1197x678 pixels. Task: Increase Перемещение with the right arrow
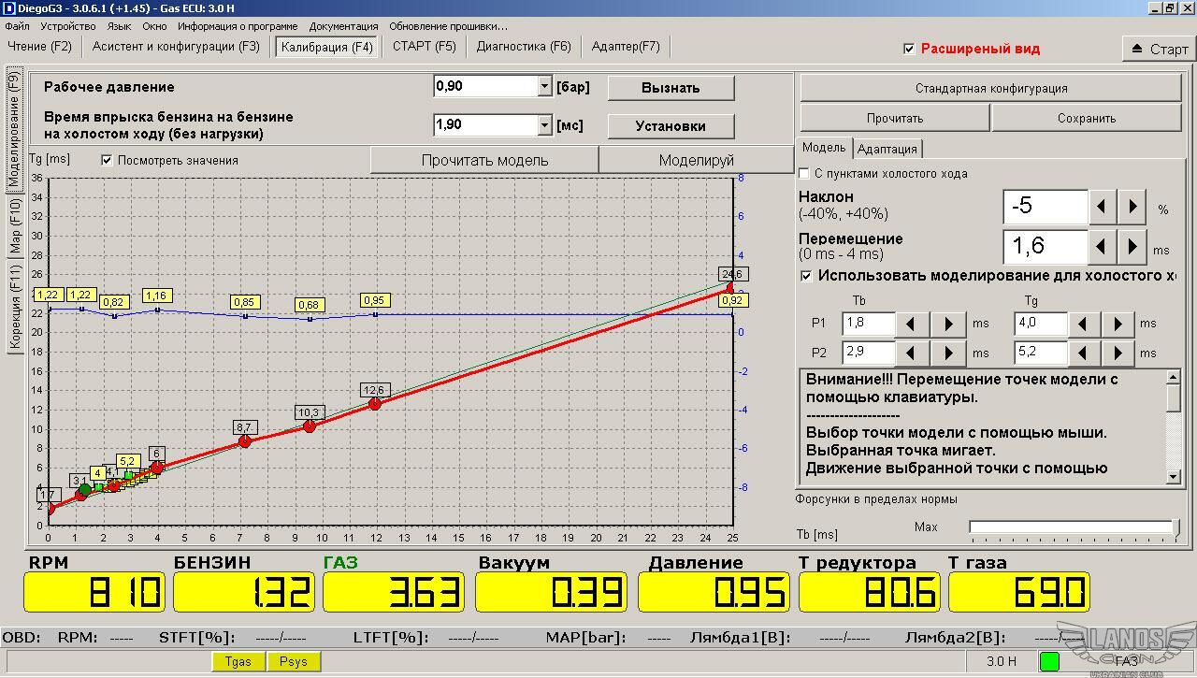(1132, 247)
